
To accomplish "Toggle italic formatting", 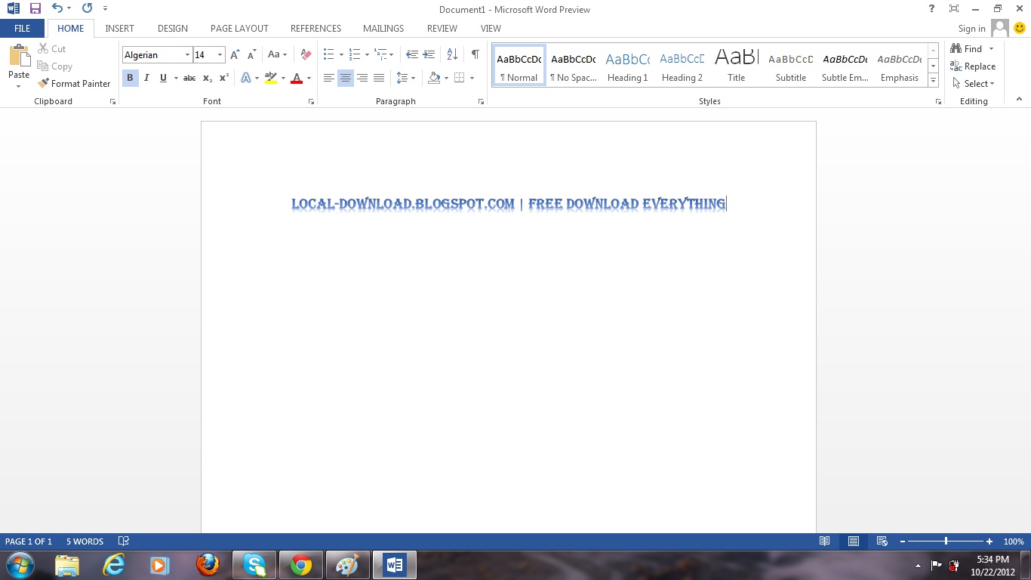I will point(146,78).
